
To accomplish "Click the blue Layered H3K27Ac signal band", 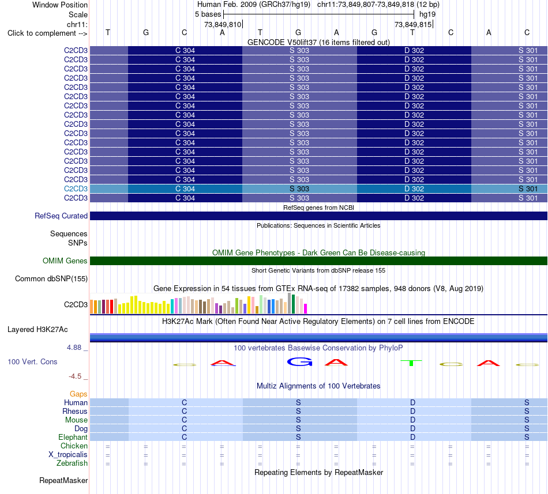I will [318, 338].
